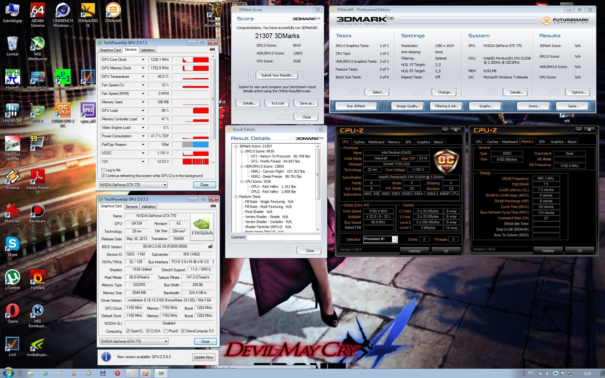Open the Mainboard tab in left CPU-Z window

point(376,142)
